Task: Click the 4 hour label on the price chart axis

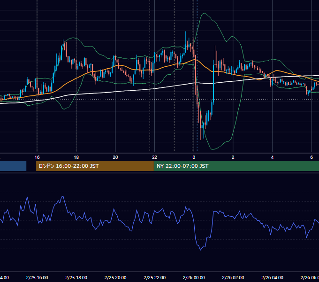Action: pyautogui.click(x=272, y=157)
